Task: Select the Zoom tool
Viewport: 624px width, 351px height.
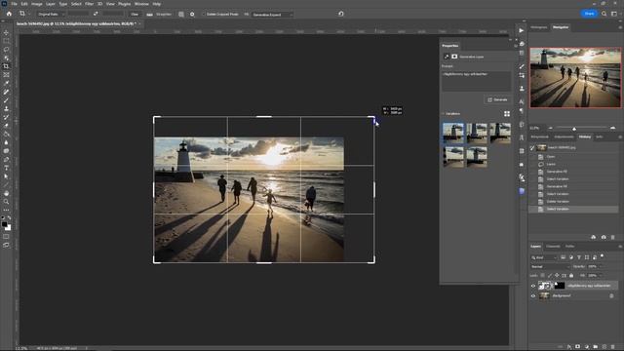Action: (6, 202)
